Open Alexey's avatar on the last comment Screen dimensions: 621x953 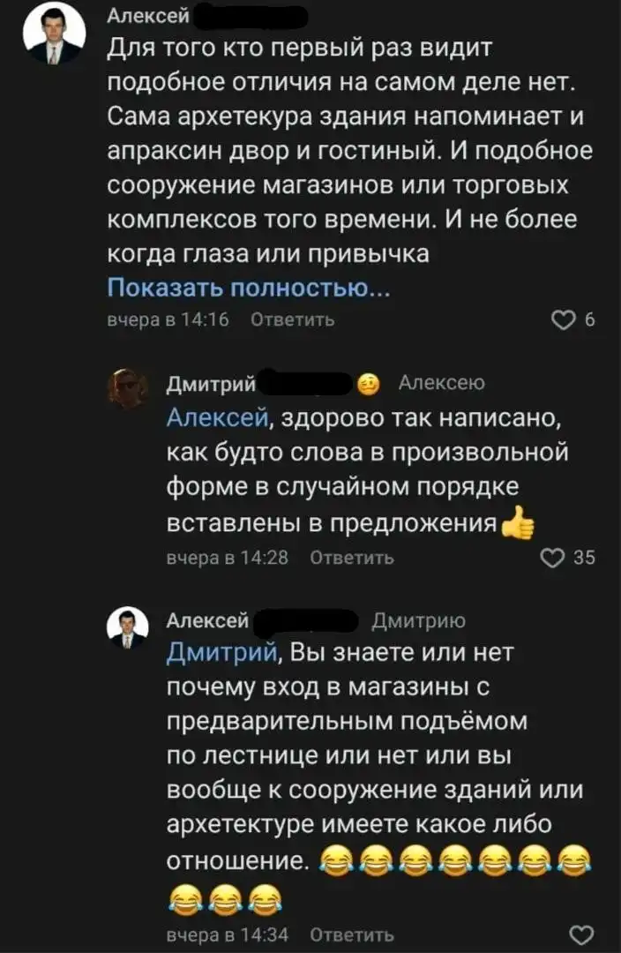point(128,627)
